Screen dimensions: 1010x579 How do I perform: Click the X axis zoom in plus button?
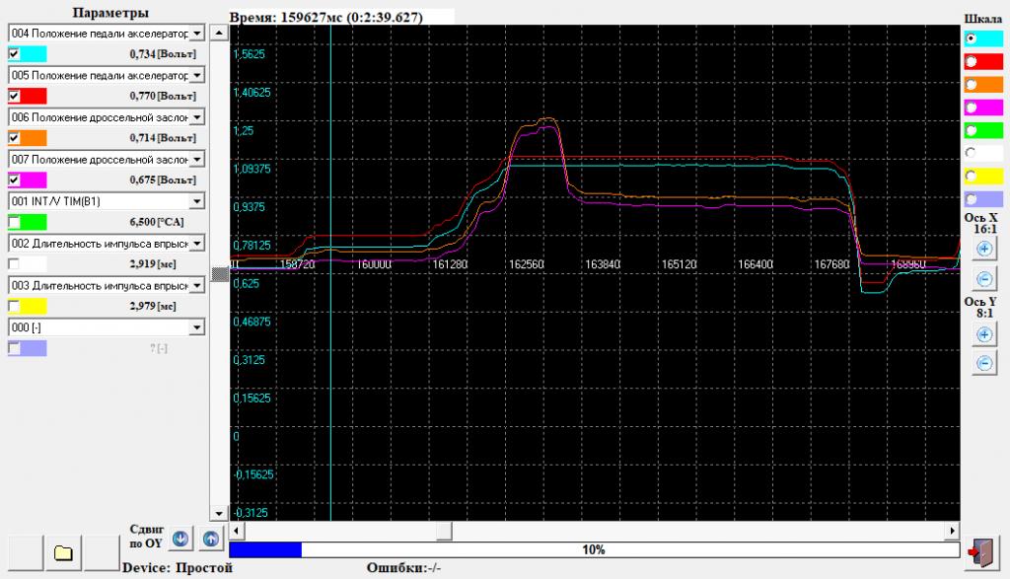[984, 249]
